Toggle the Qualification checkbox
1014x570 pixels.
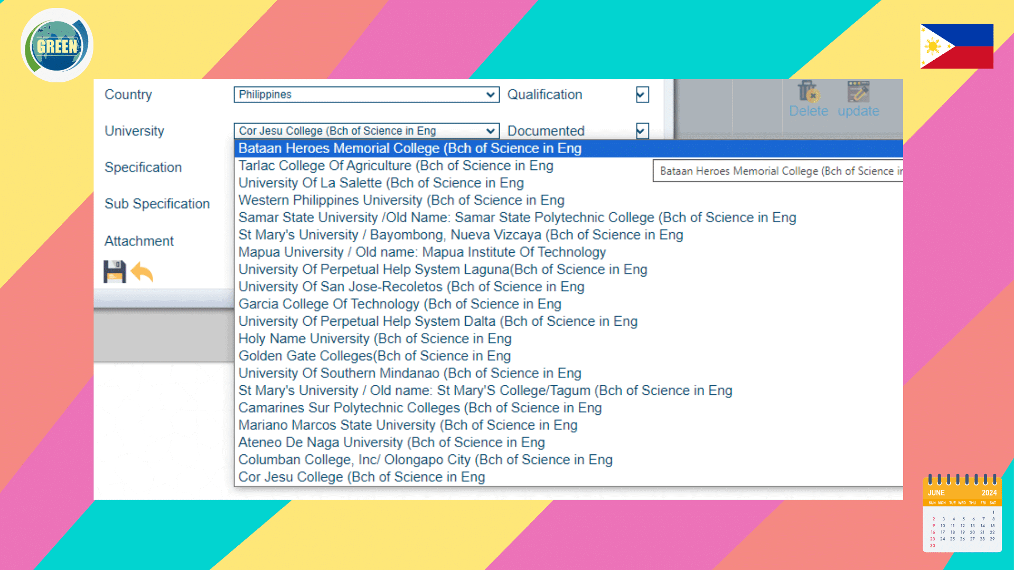pyautogui.click(x=642, y=95)
